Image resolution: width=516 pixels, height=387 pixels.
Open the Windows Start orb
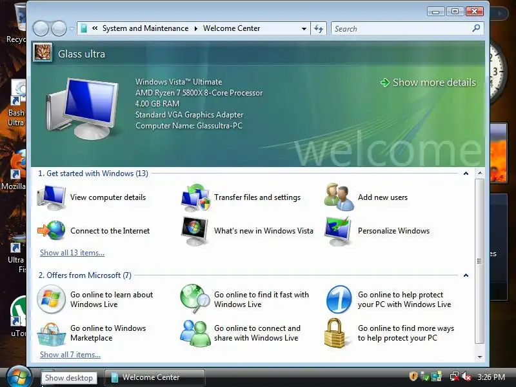18,377
